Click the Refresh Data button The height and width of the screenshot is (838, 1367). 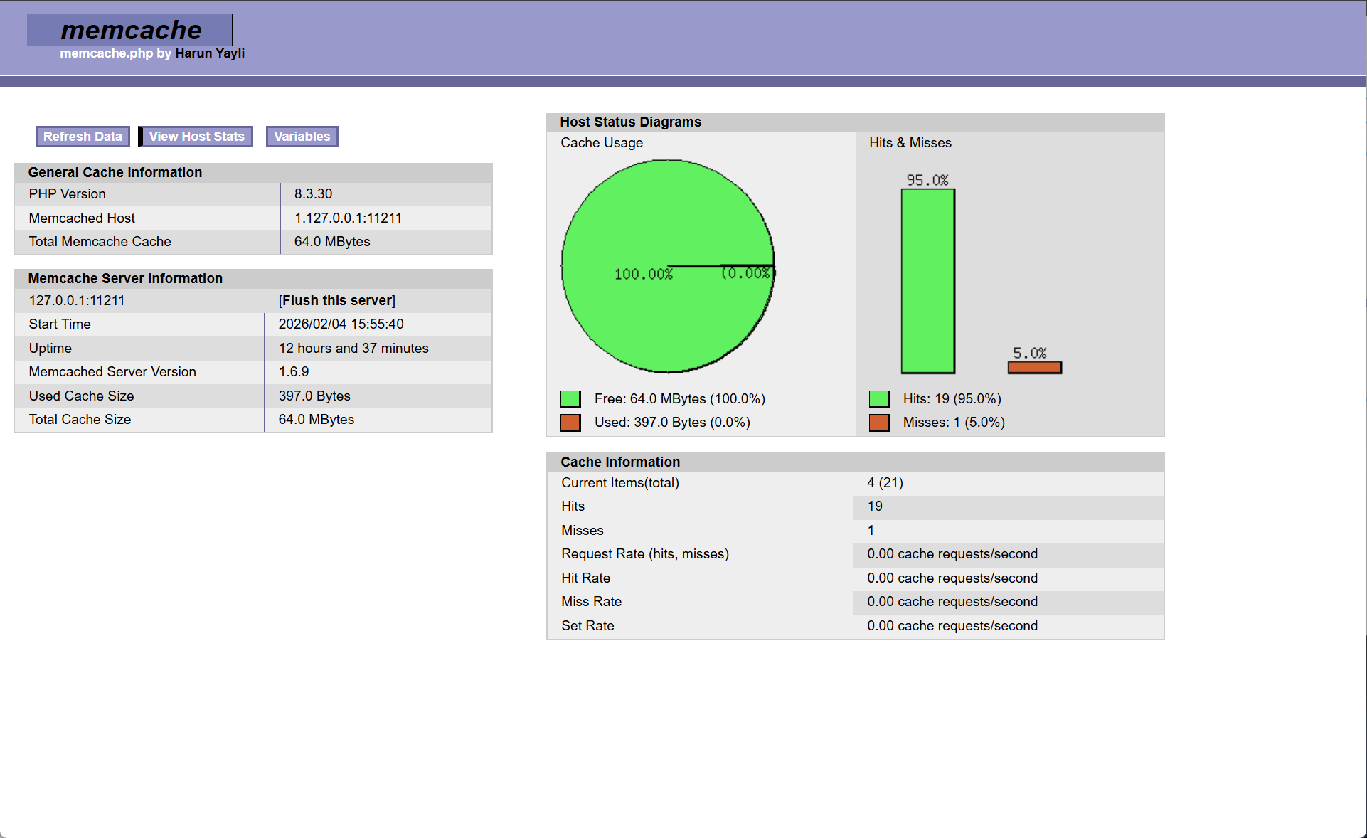pyautogui.click(x=83, y=137)
